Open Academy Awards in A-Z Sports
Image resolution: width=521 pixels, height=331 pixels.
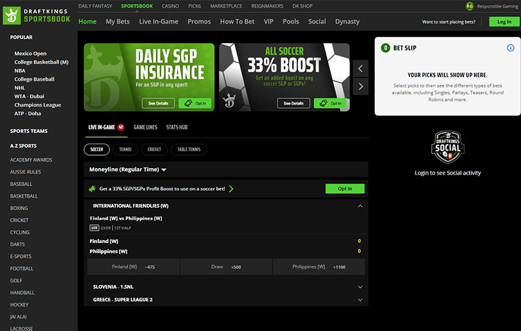point(31,160)
